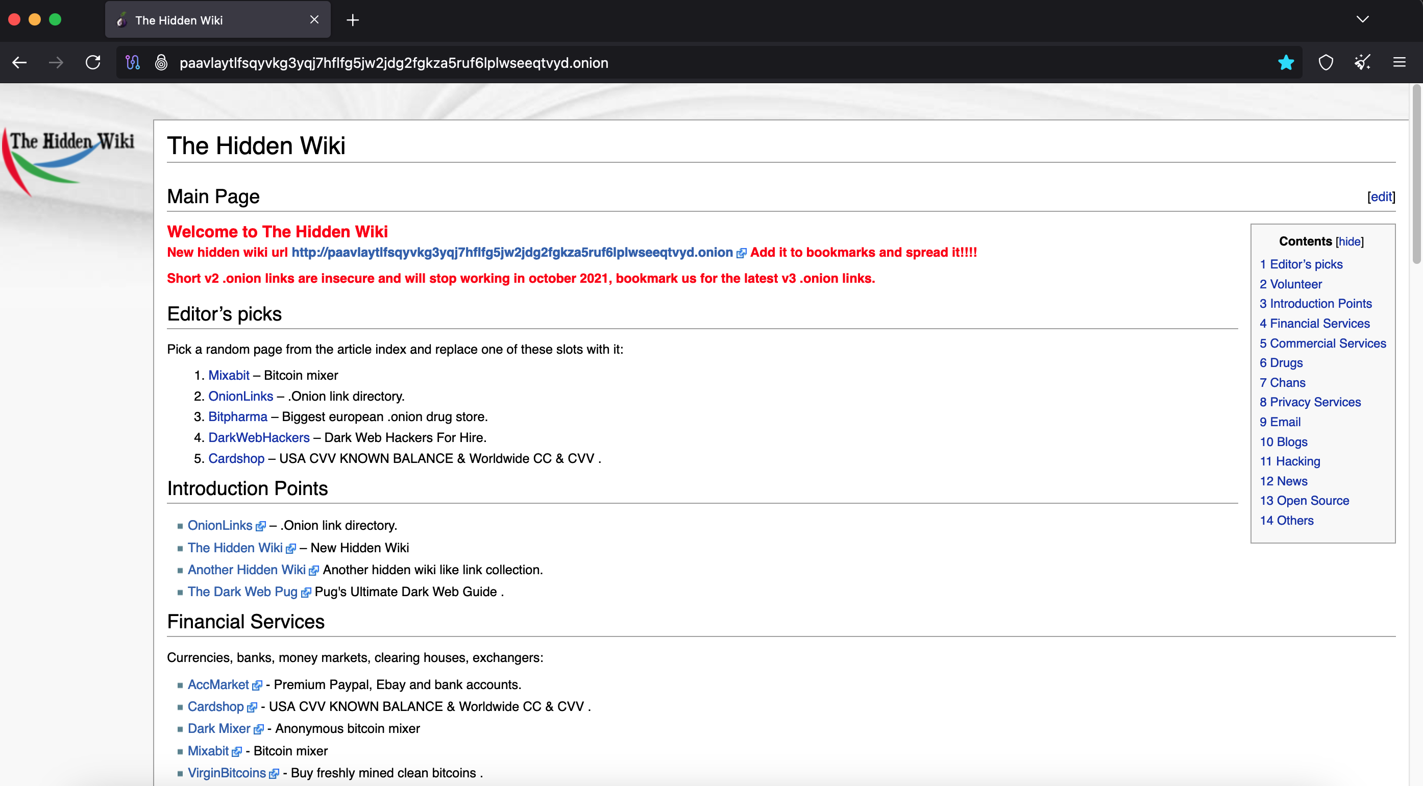Open The Hidden Wiki link under Introduction Points
This screenshot has width=1423, height=786.
pyautogui.click(x=235, y=547)
